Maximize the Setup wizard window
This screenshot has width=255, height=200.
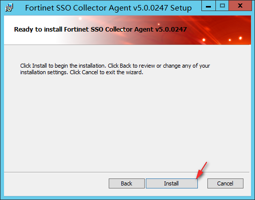222,6
